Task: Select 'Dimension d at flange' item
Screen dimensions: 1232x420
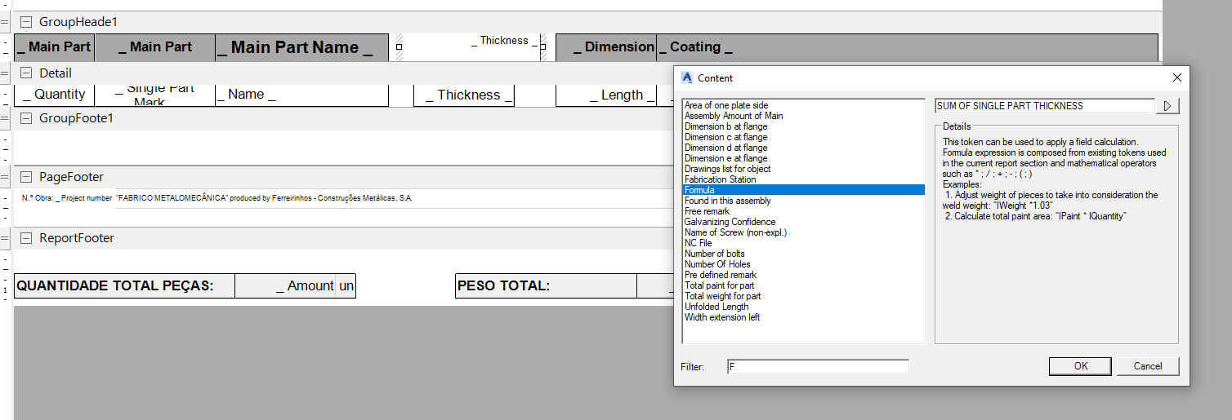Action: pyautogui.click(x=725, y=148)
